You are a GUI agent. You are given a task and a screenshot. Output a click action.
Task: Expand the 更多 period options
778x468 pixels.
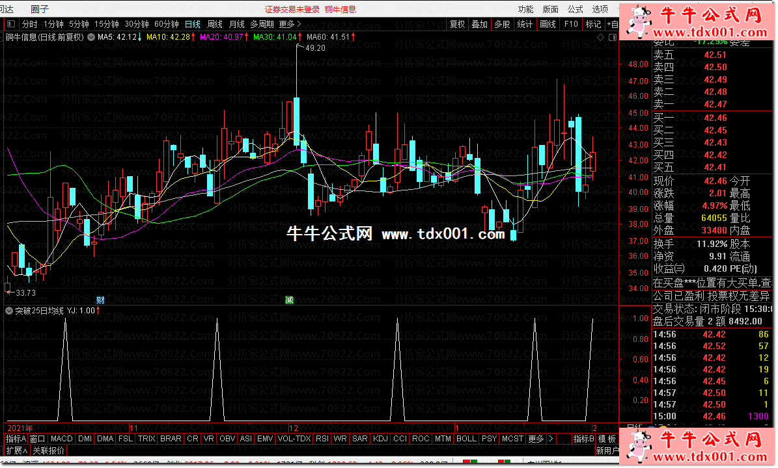[290, 24]
